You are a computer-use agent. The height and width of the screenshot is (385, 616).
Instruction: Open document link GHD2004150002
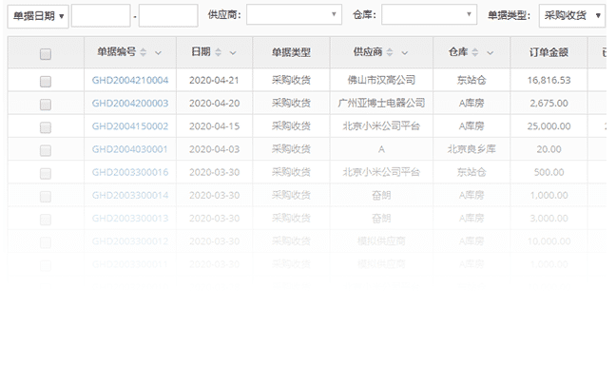pyautogui.click(x=130, y=126)
